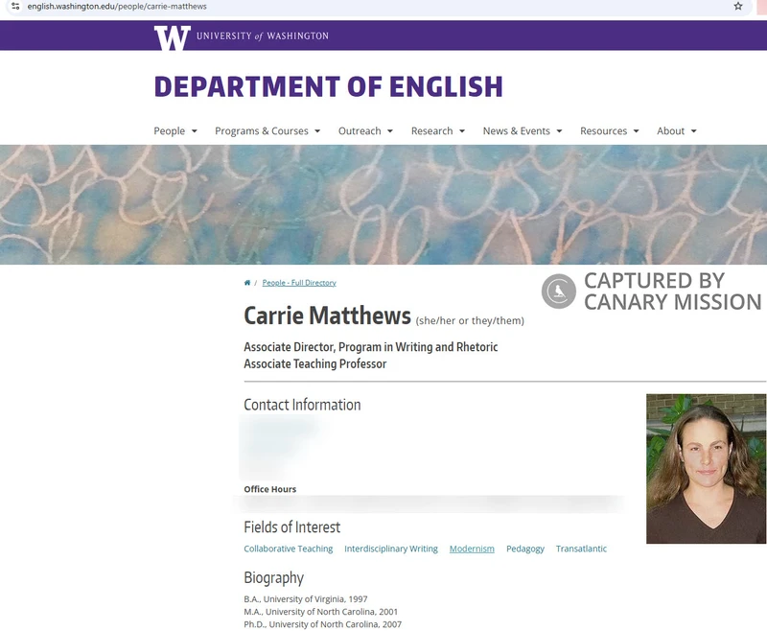Click the Biography heading
767x631 pixels.
click(x=274, y=578)
